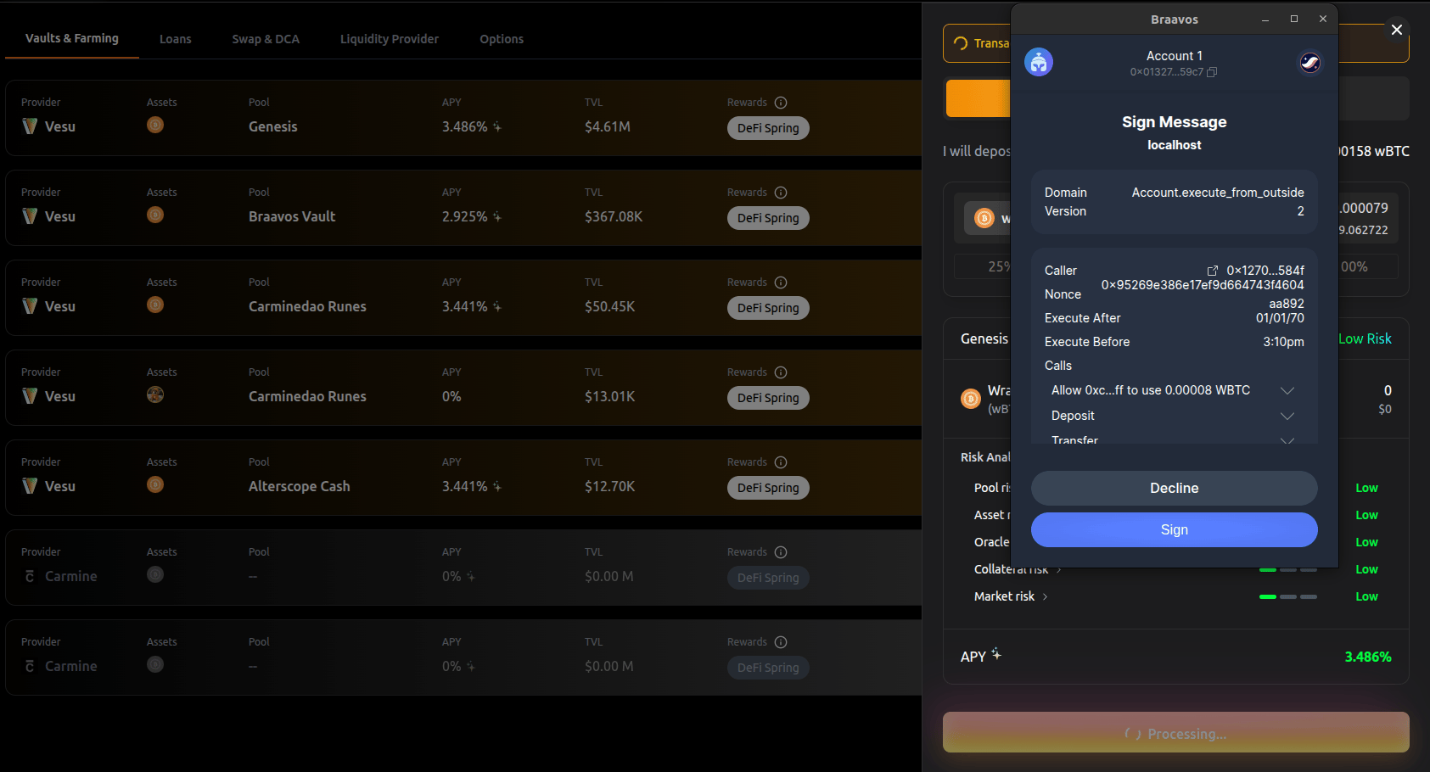Open Braavos account avatar
The height and width of the screenshot is (772, 1430).
coord(1039,62)
